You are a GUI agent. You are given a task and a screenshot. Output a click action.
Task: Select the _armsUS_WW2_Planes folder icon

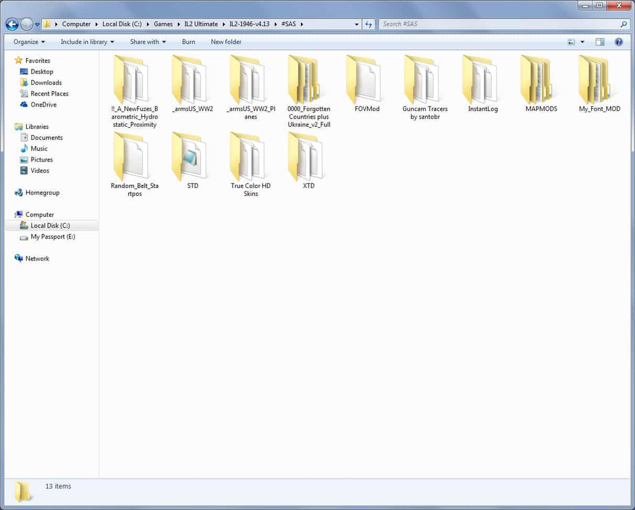click(247, 79)
